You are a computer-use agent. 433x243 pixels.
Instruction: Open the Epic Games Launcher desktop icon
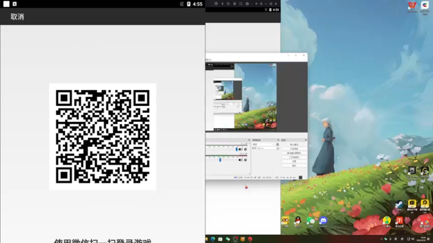tap(412, 173)
